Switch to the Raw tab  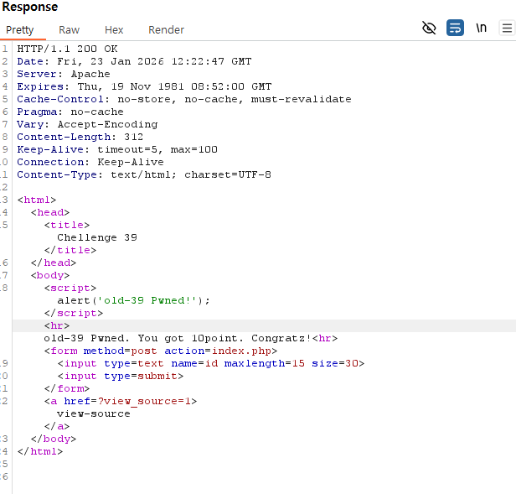[69, 30]
